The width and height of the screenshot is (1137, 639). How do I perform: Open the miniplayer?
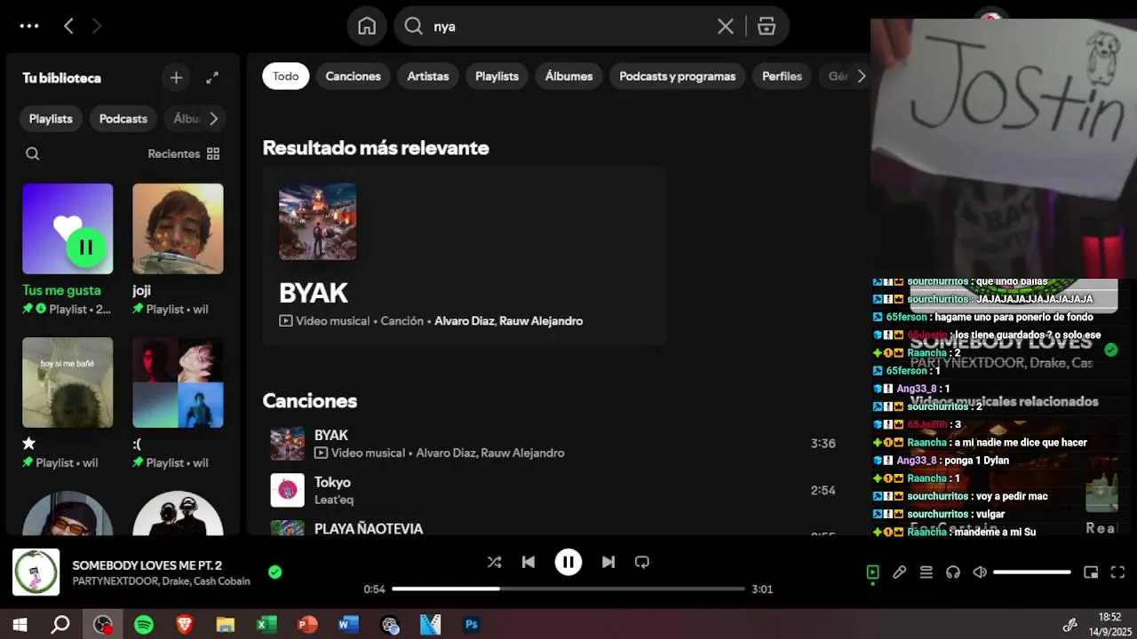click(x=1091, y=572)
